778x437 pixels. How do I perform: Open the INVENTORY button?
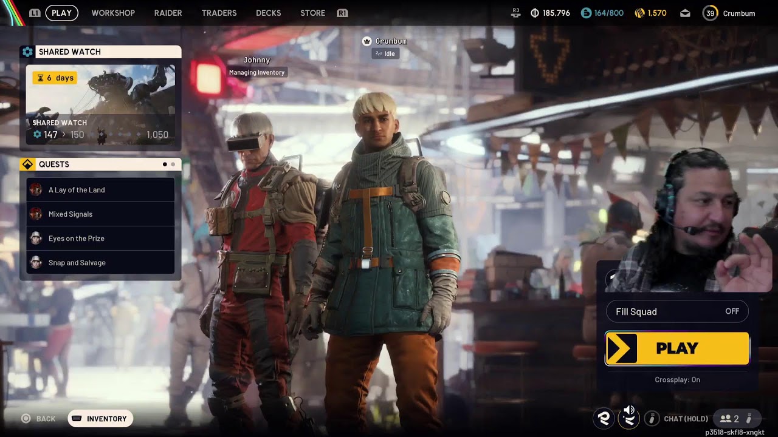tap(100, 419)
